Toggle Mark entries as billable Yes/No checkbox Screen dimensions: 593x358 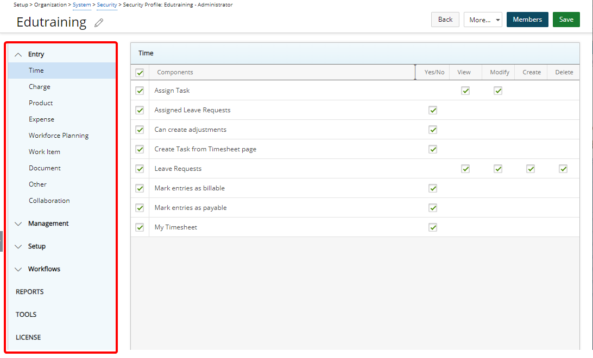click(x=433, y=188)
